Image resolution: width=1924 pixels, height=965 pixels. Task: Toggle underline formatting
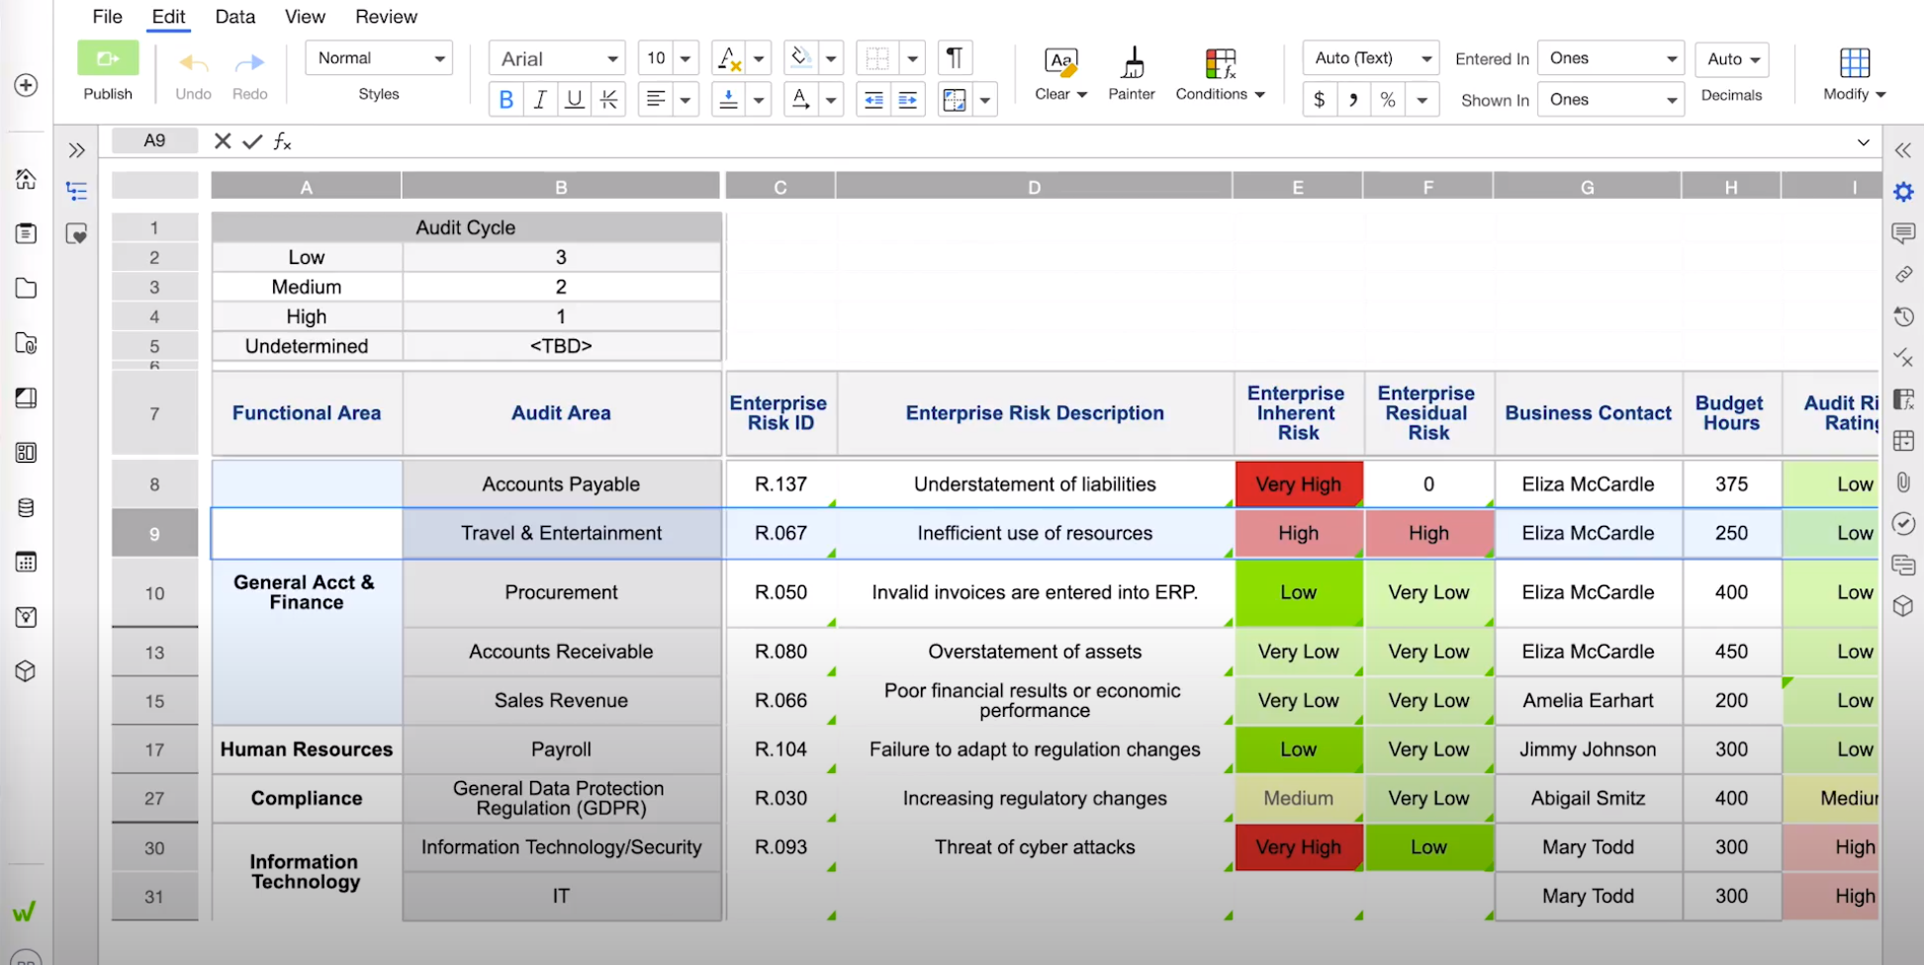coord(574,100)
